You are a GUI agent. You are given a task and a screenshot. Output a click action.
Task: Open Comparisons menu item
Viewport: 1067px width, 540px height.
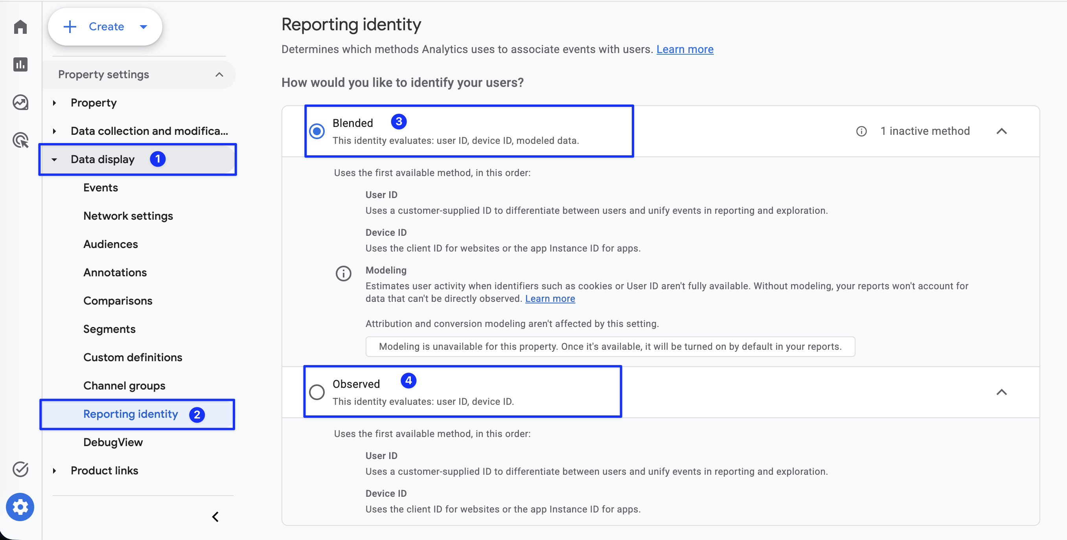(118, 301)
